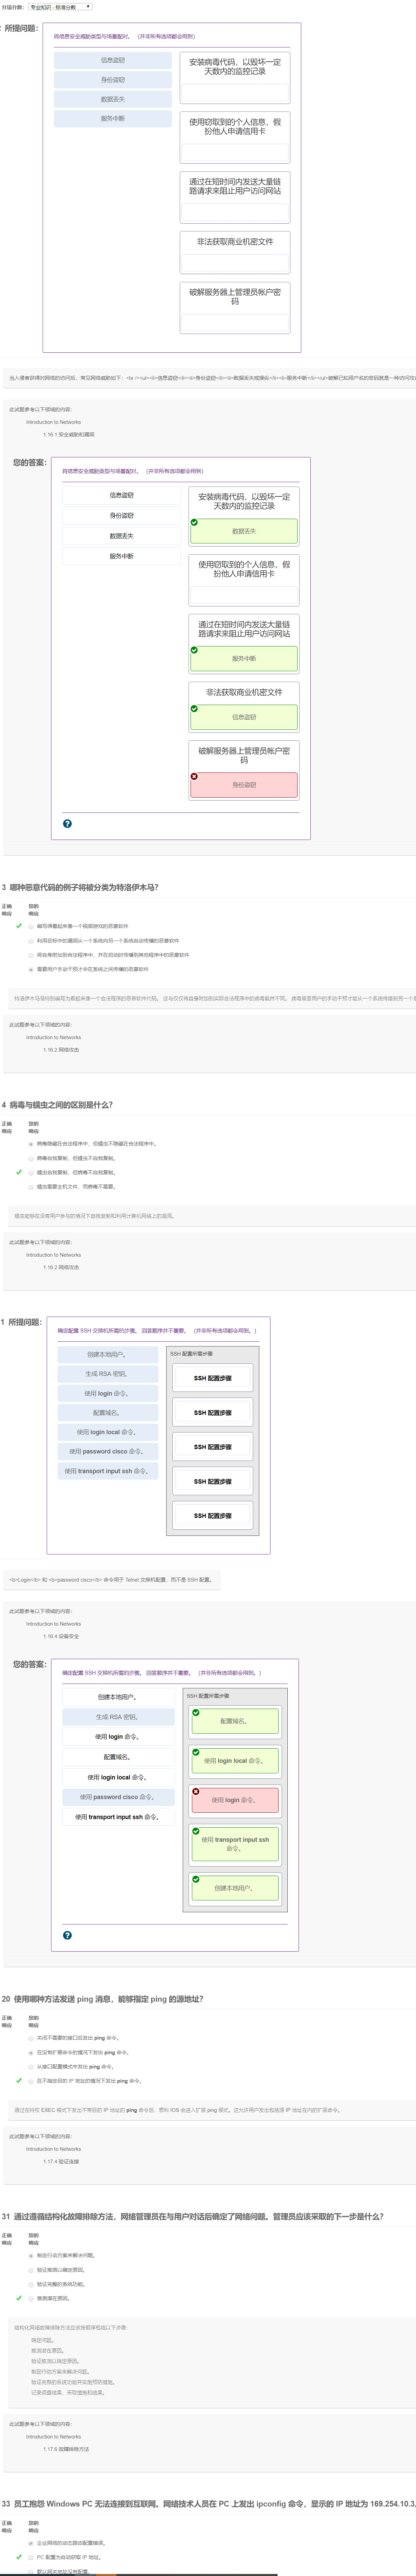This screenshot has height=2576, width=416.
Task: Click question 33 heading about ipconfig 169.254
Action: [209, 2504]
